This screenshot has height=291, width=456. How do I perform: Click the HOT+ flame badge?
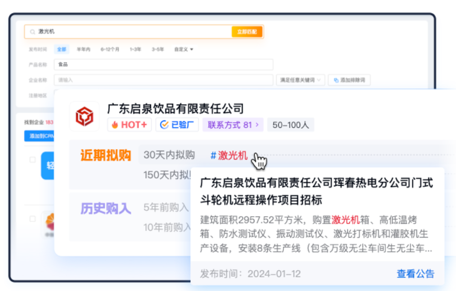tap(130, 125)
